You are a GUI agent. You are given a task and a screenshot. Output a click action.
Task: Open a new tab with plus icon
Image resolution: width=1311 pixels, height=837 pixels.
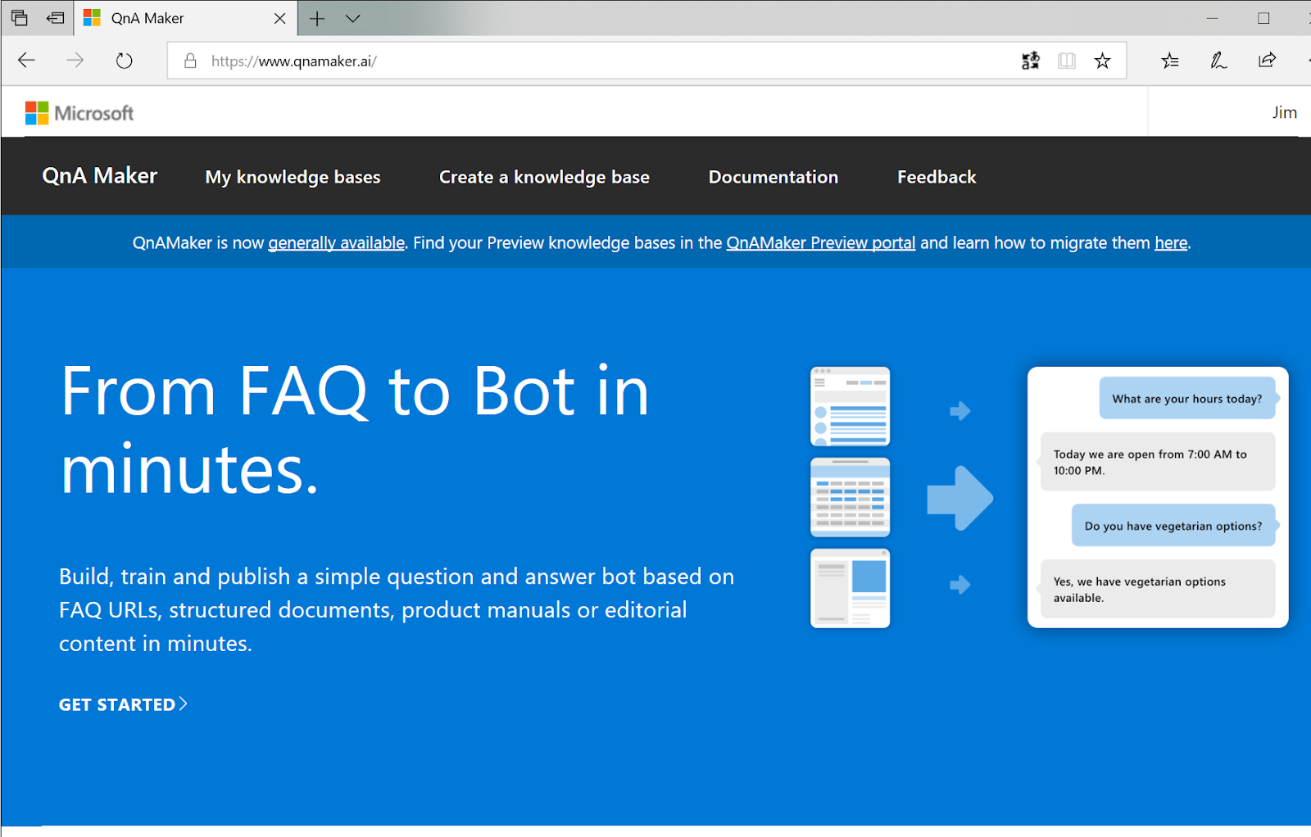tap(317, 18)
